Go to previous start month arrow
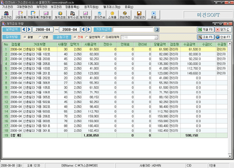 tap(24, 29)
